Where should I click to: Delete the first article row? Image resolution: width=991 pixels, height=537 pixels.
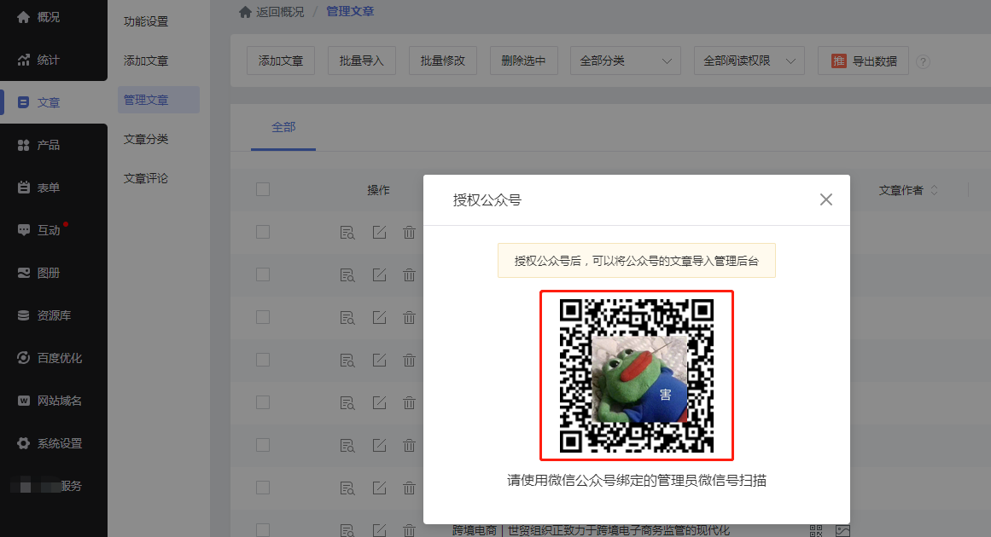coord(409,232)
